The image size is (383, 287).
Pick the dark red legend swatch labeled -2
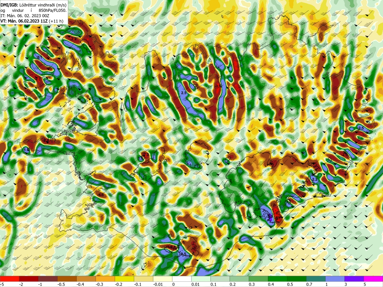click(29, 279)
